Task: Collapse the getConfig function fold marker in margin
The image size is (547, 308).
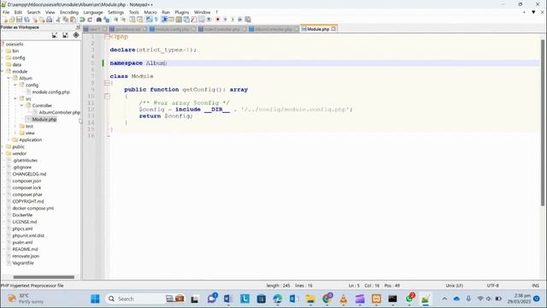Action: 107,97
